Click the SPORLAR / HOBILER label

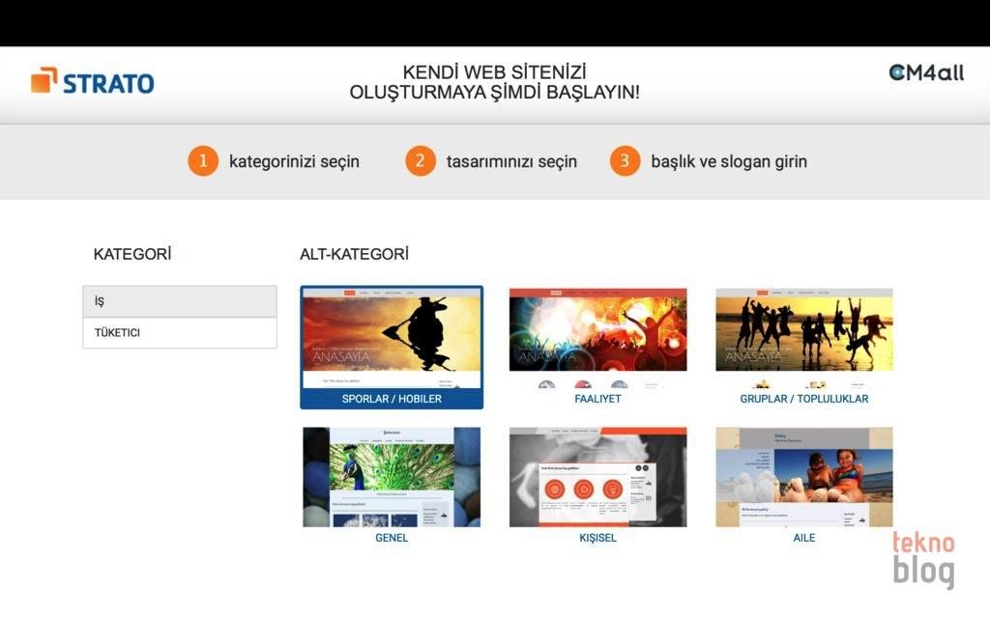(x=392, y=399)
